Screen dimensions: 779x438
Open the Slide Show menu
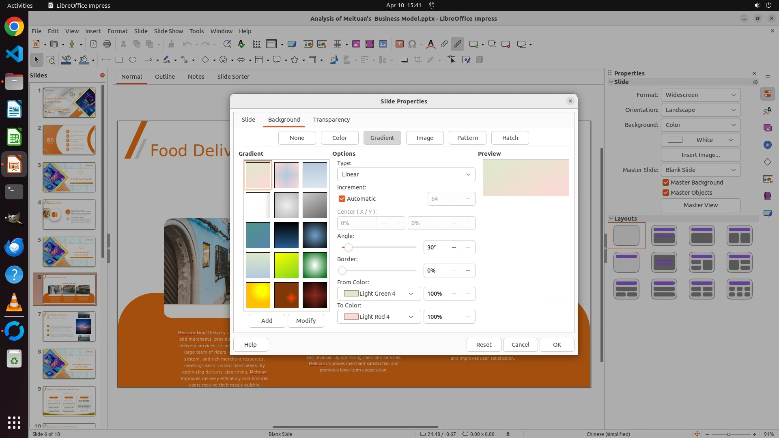tap(168, 31)
